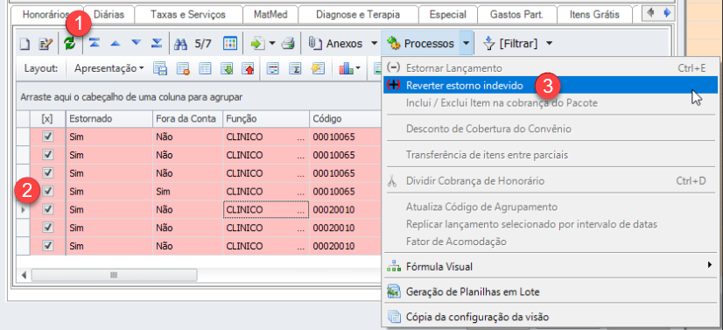The width and height of the screenshot is (723, 330).
Task: Click the colored grid view icon
Action: coord(229,43)
